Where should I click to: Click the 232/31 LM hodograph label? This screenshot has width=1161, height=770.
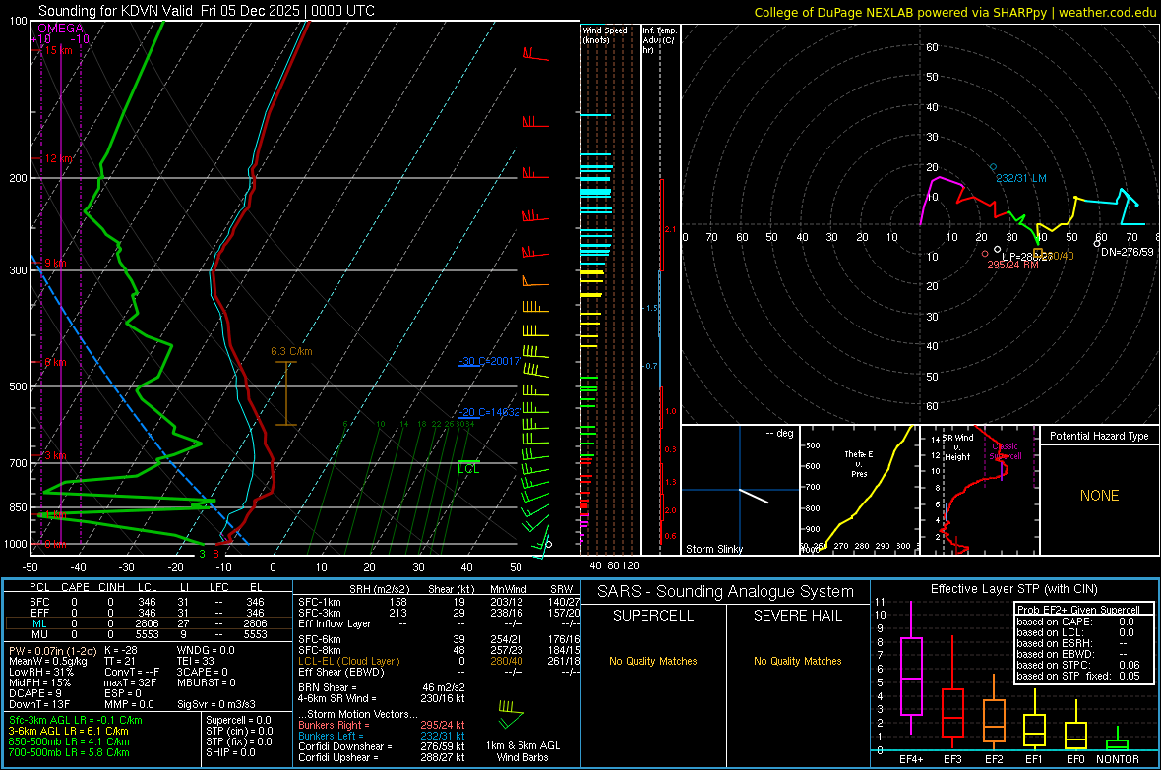click(1021, 178)
